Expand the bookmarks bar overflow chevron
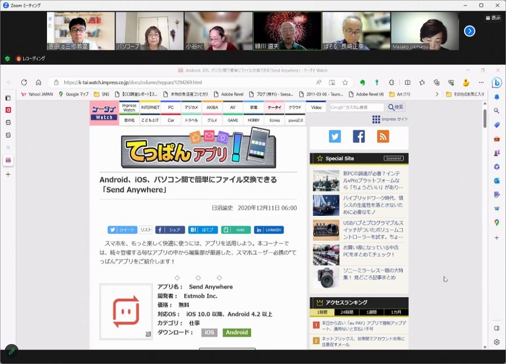 pyautogui.click(x=437, y=94)
